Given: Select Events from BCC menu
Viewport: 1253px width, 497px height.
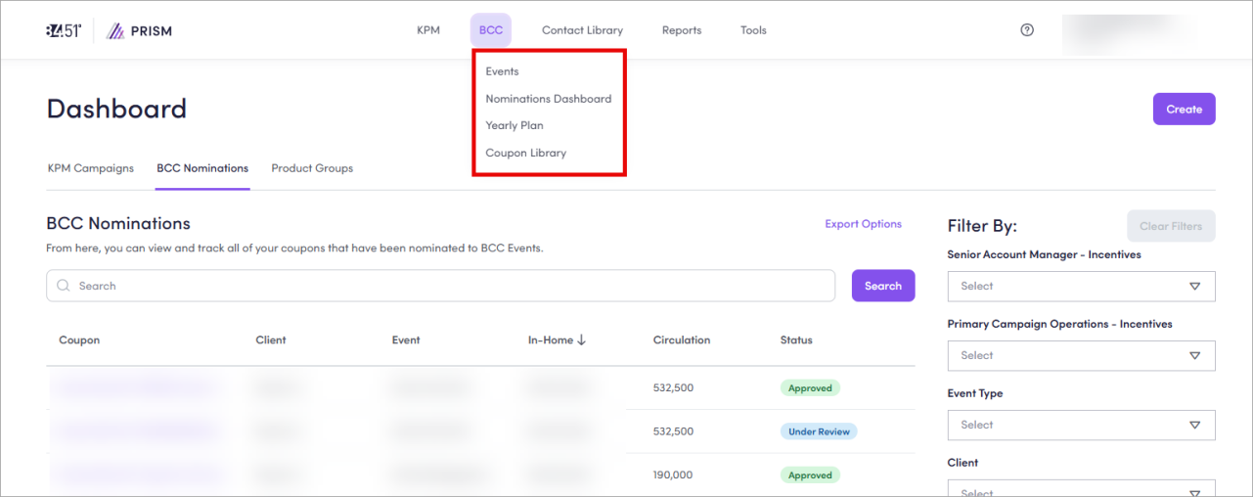Looking at the screenshot, I should click(502, 71).
